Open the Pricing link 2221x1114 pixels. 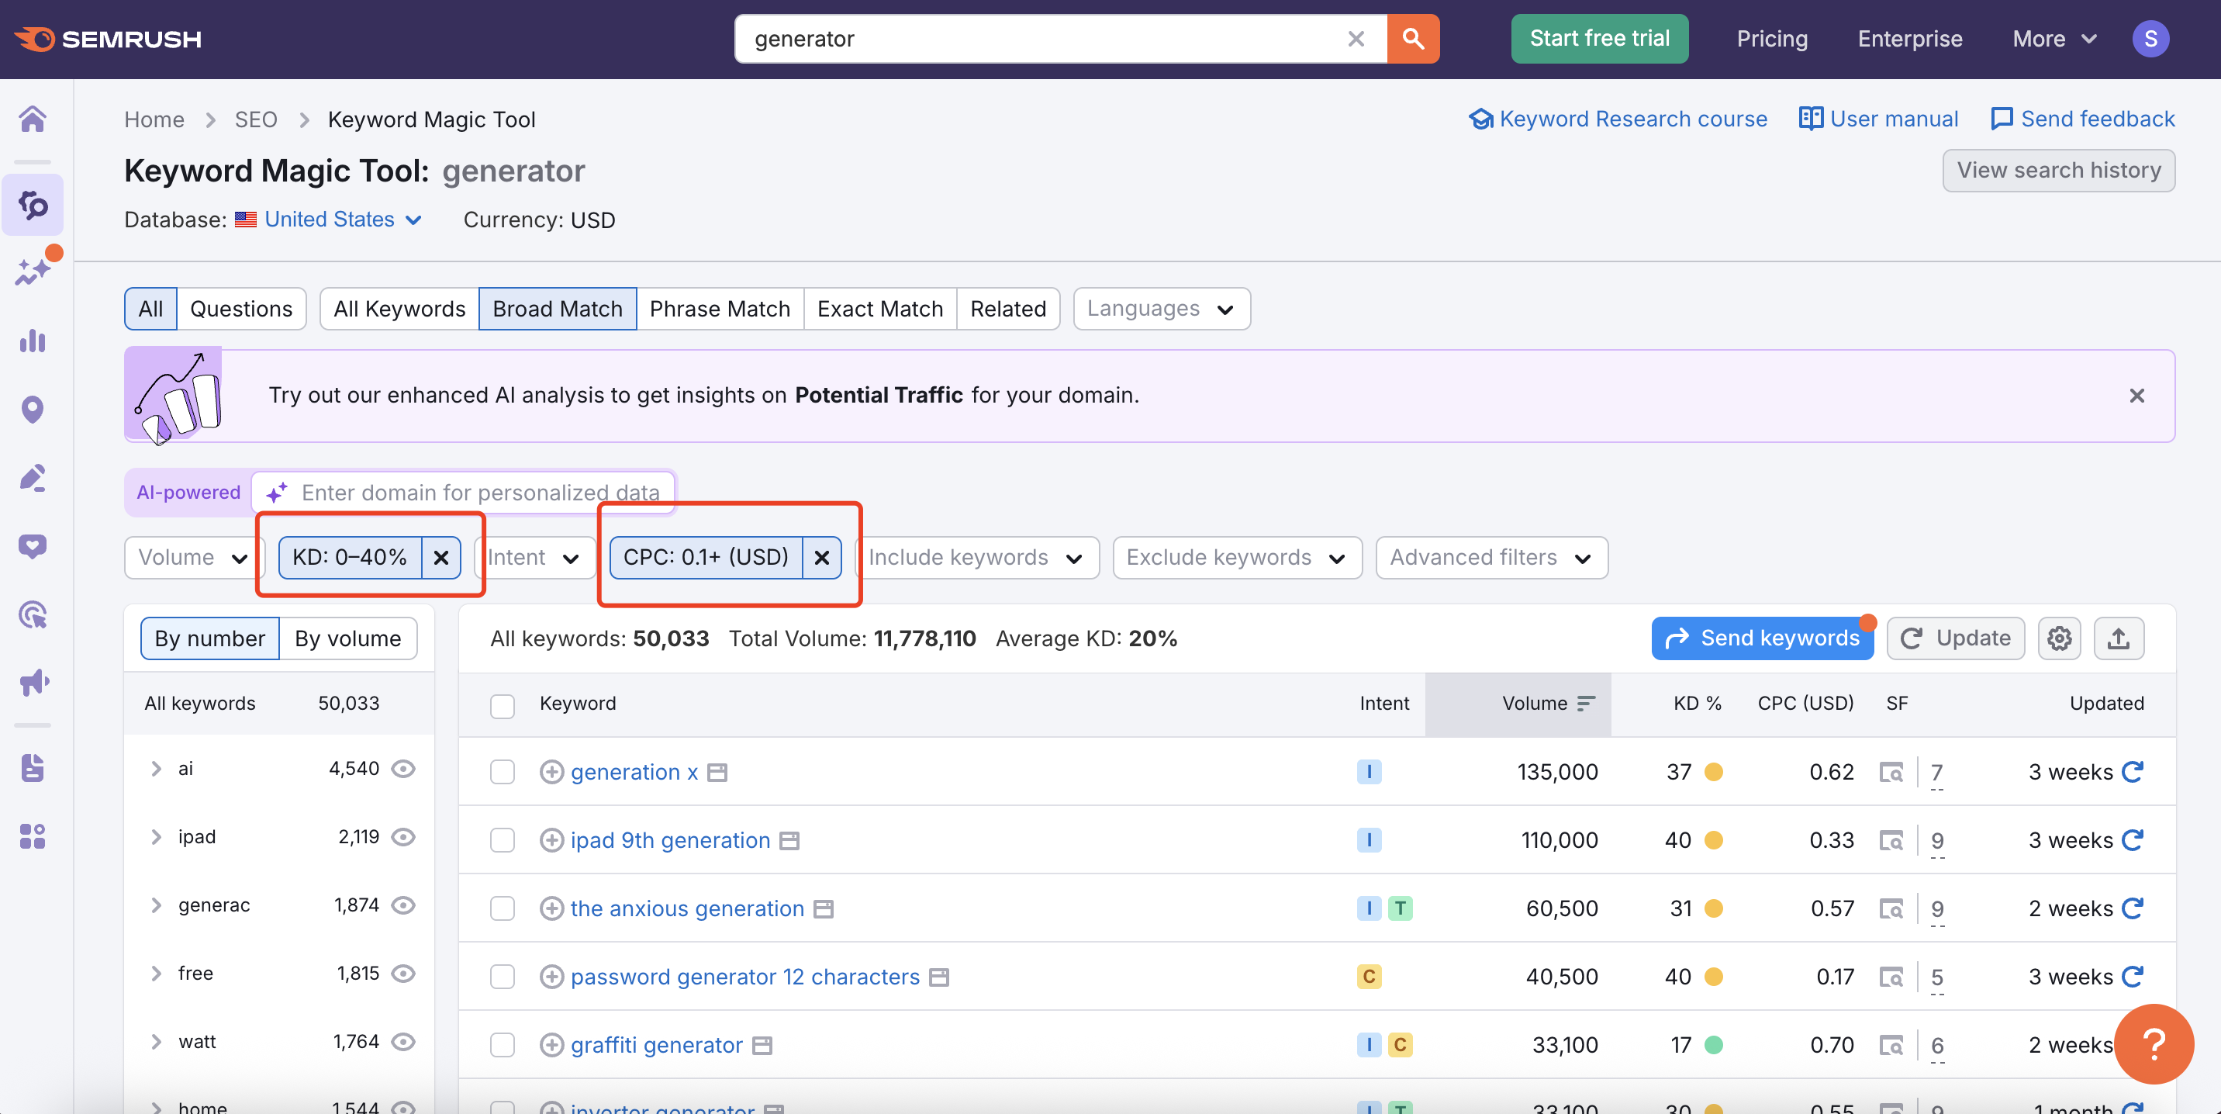point(1772,39)
